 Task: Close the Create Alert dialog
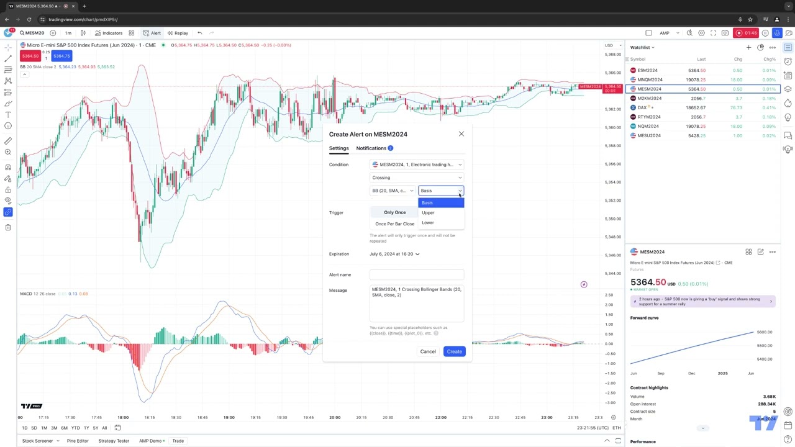pyautogui.click(x=461, y=134)
